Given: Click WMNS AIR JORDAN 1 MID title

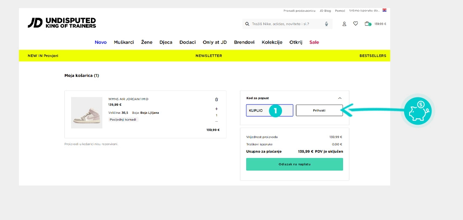Looking at the screenshot, I should point(128,99).
